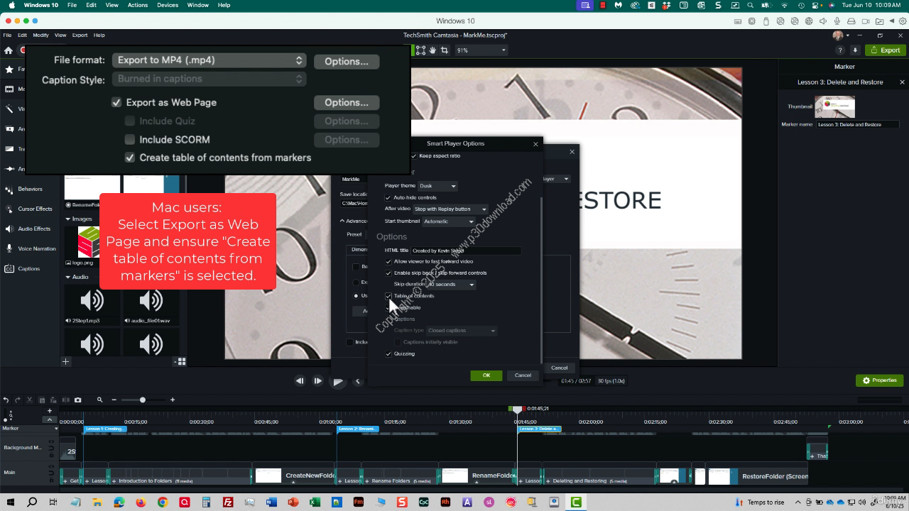Zoom in timeline with plus button
This screenshot has width=909, height=511.
point(173,400)
